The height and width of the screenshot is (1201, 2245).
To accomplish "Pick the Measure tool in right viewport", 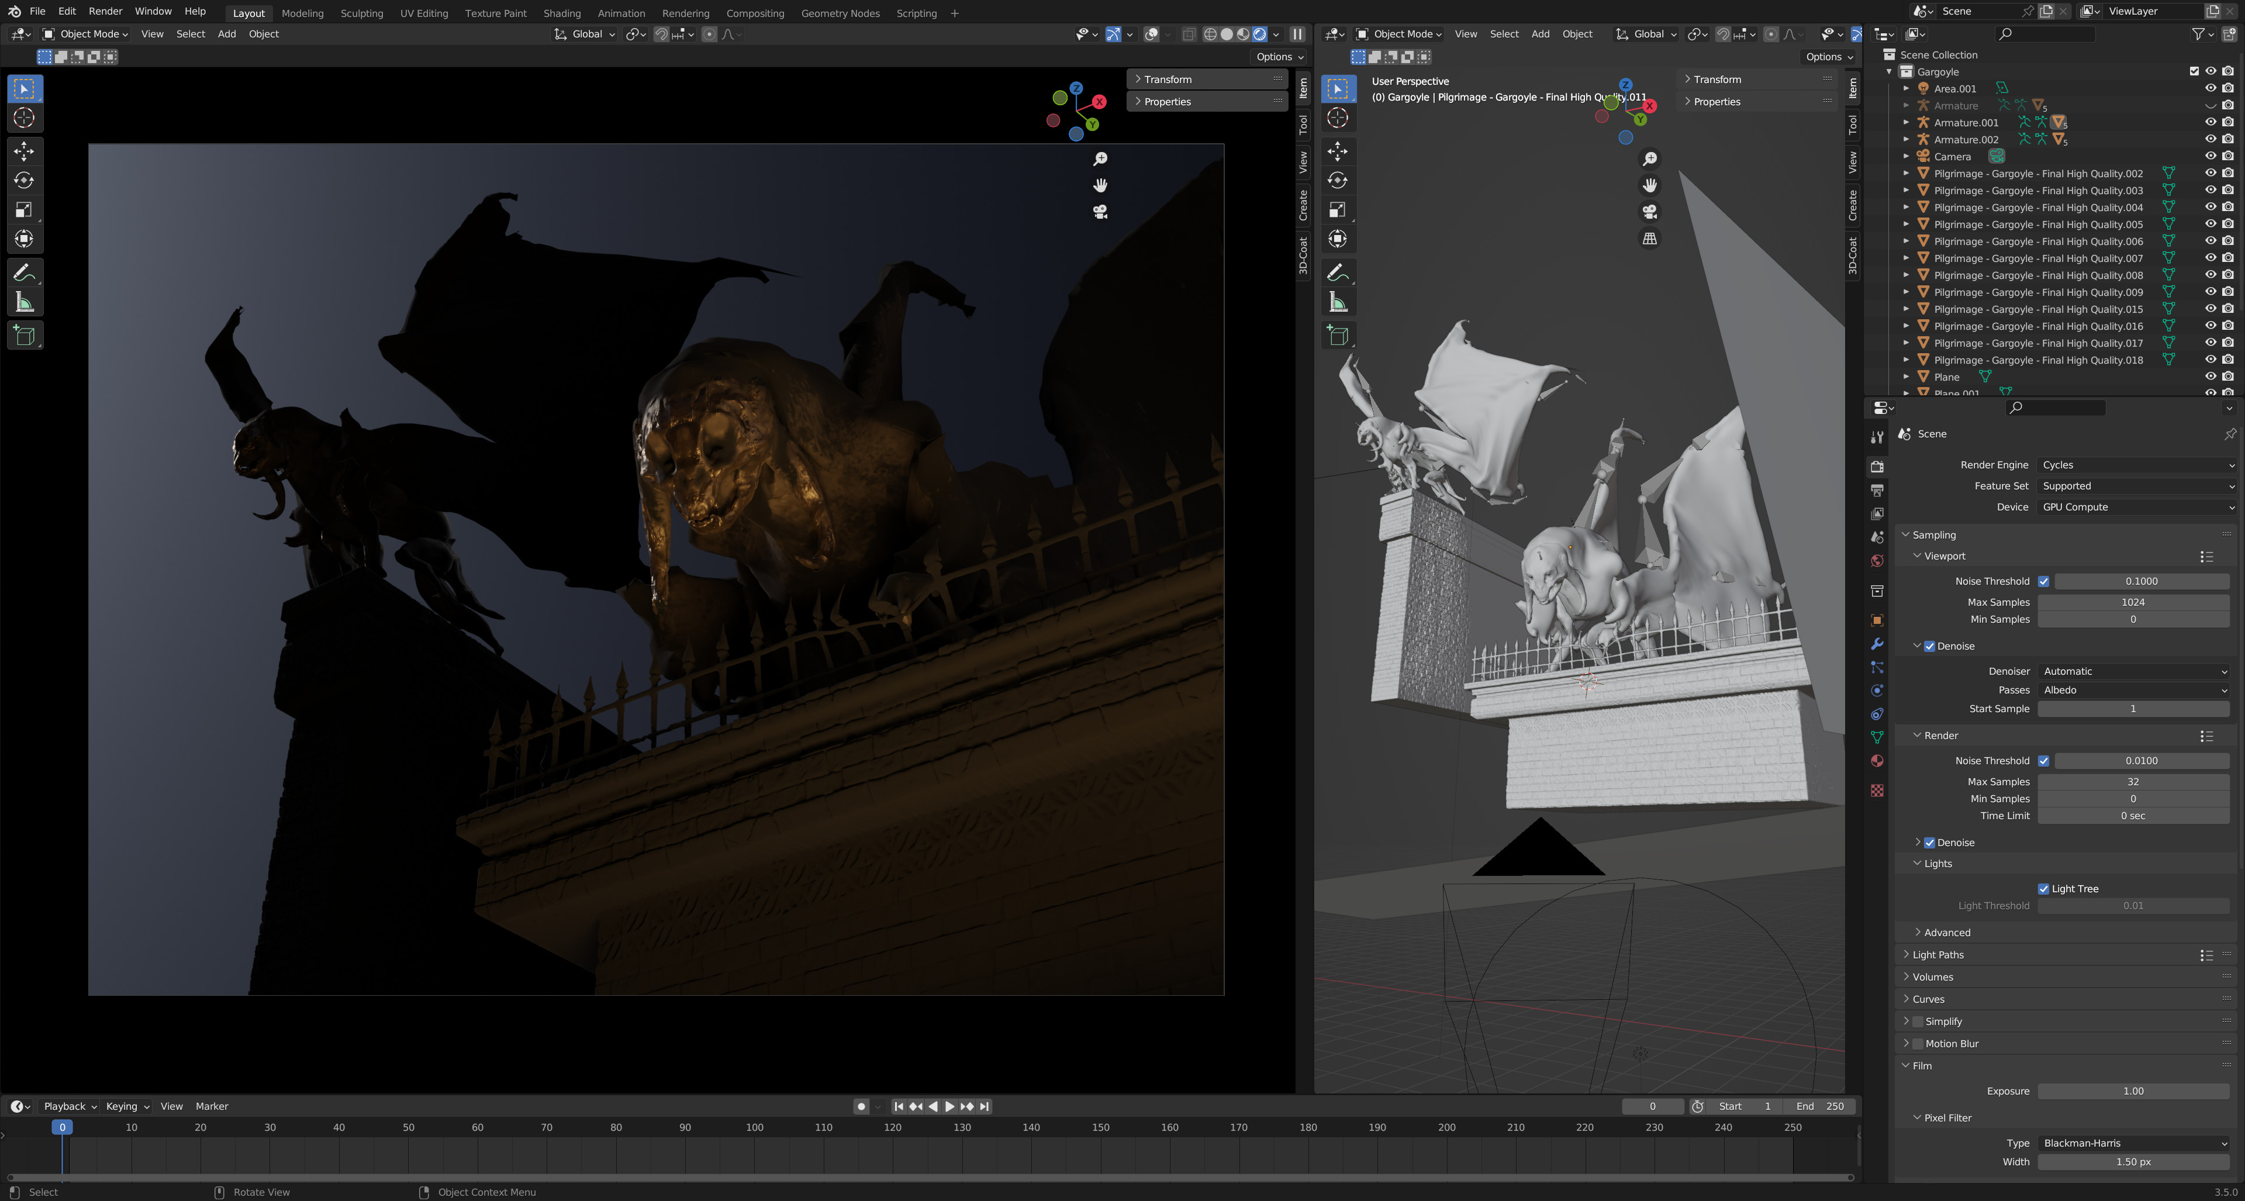I will pos(1338,303).
